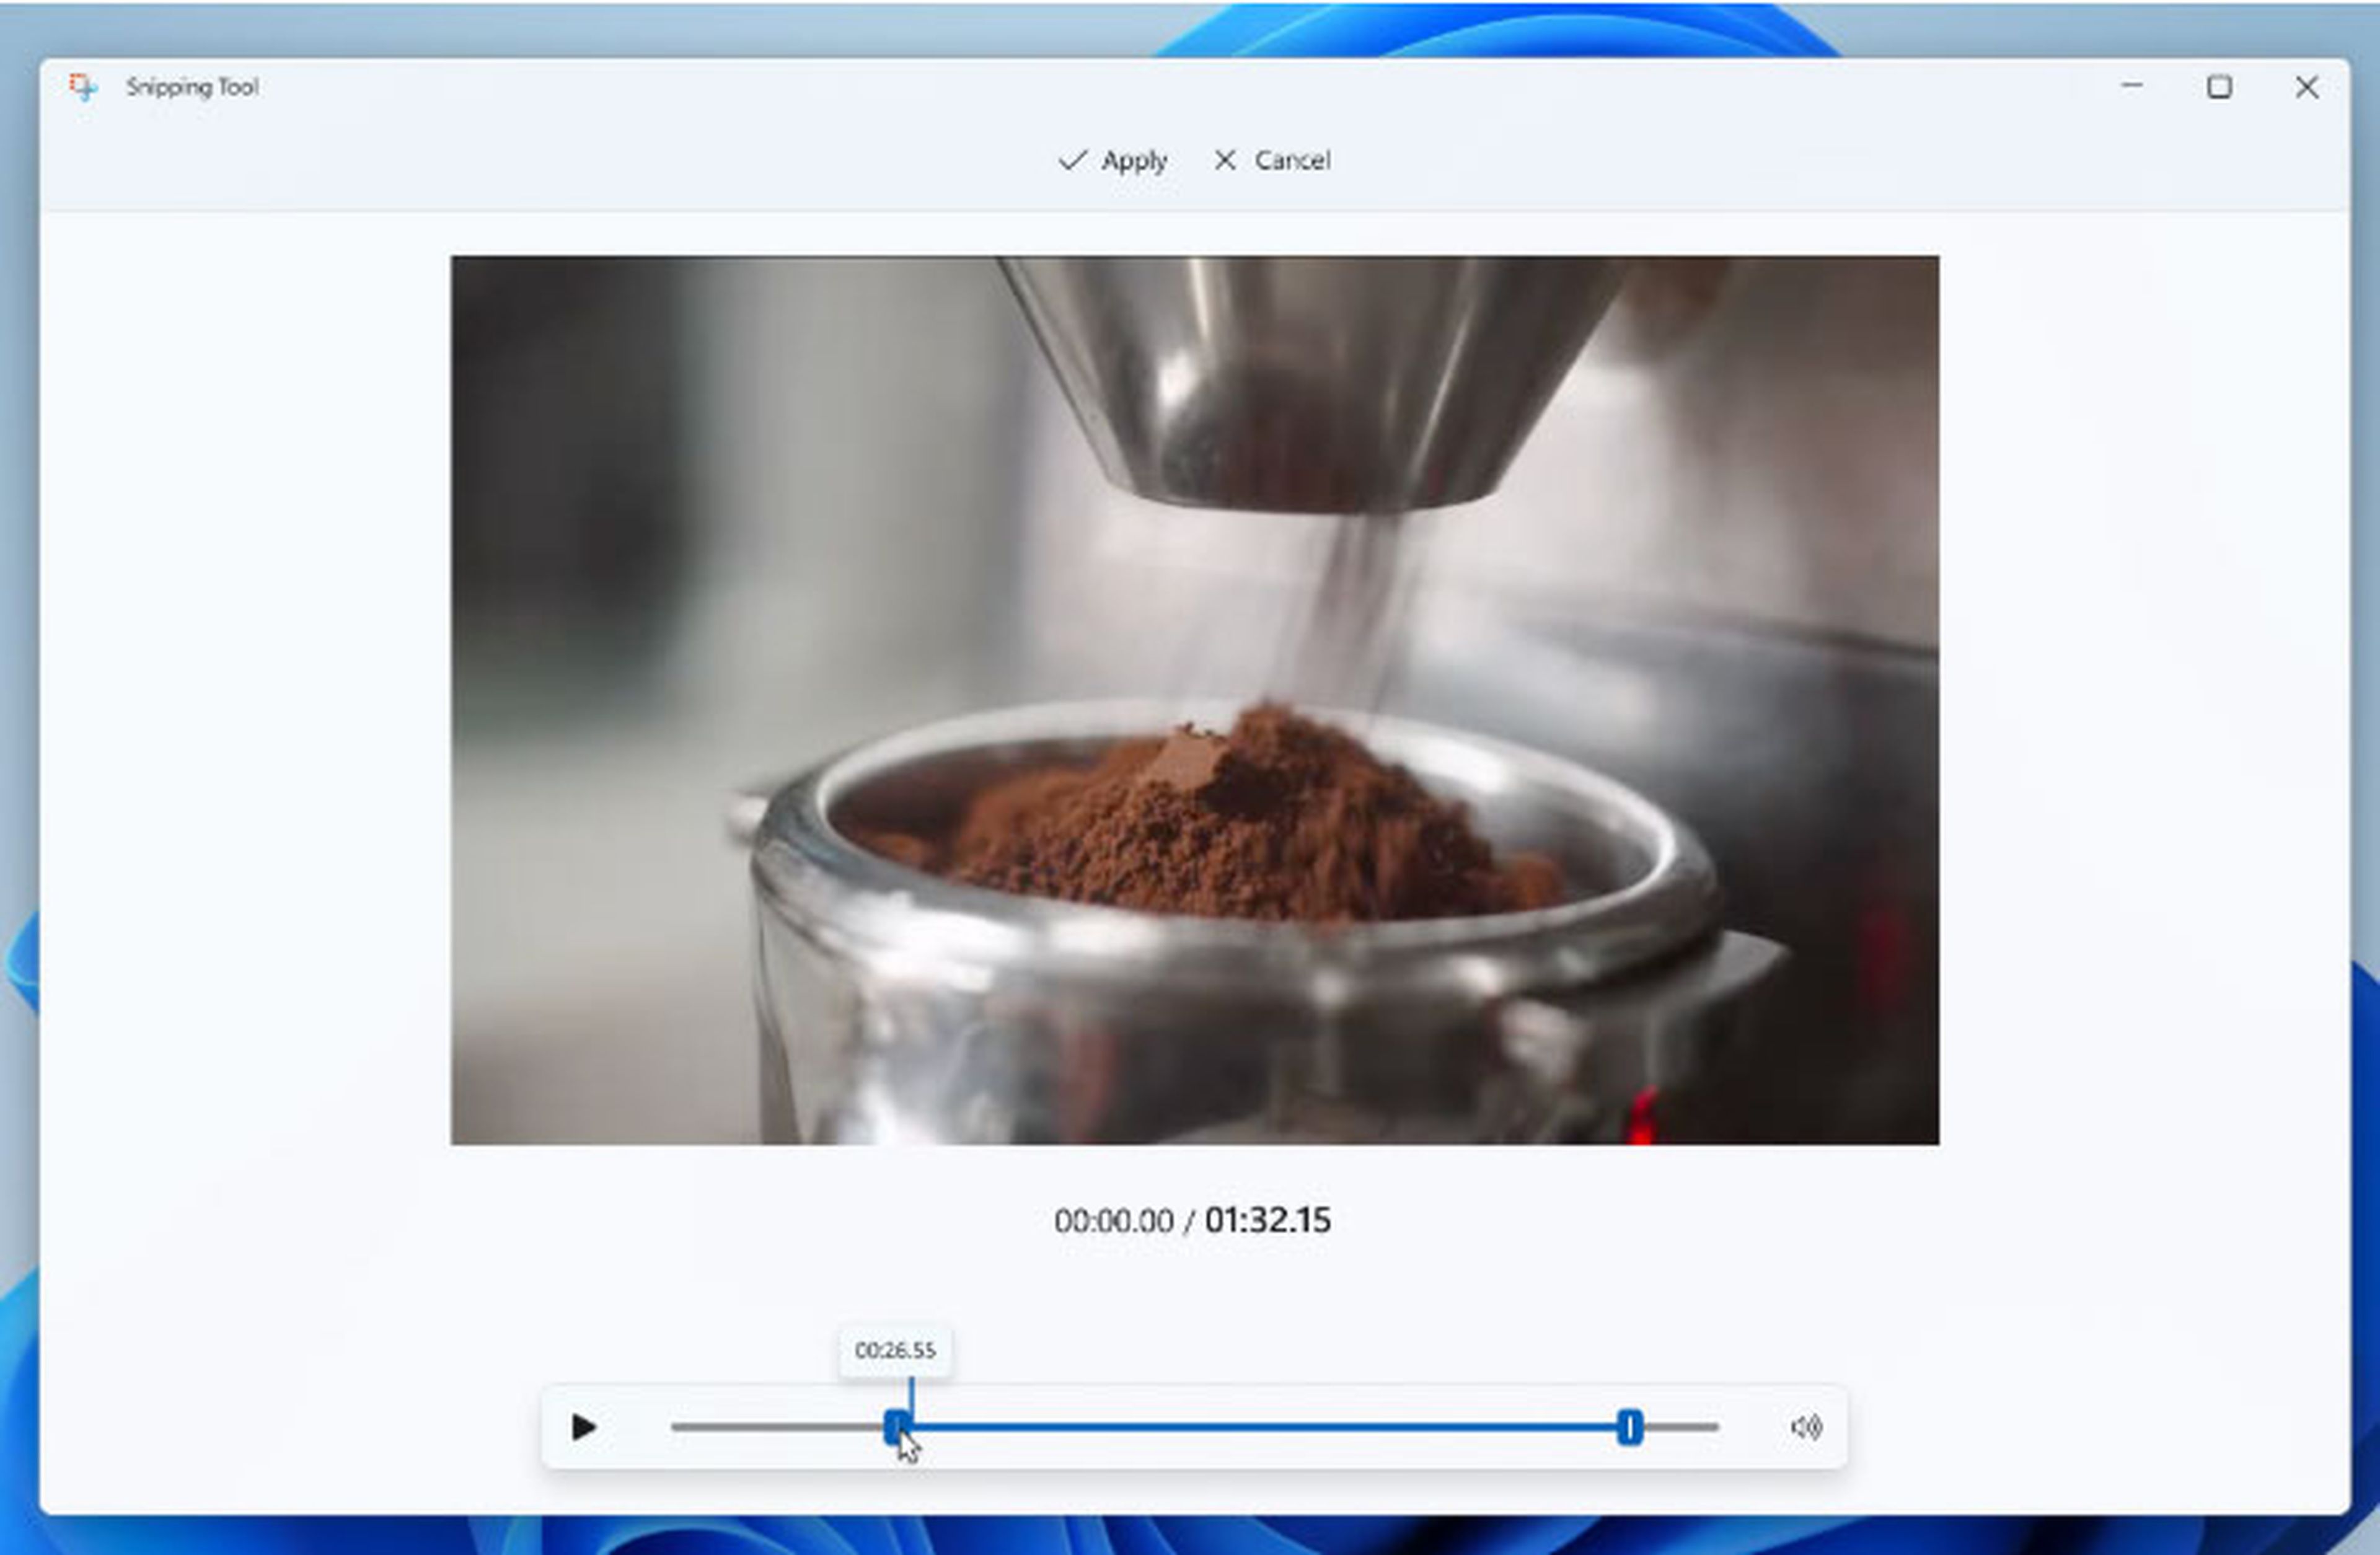Click the end trim handle
This screenshot has height=1555, width=2380.
click(1629, 1427)
